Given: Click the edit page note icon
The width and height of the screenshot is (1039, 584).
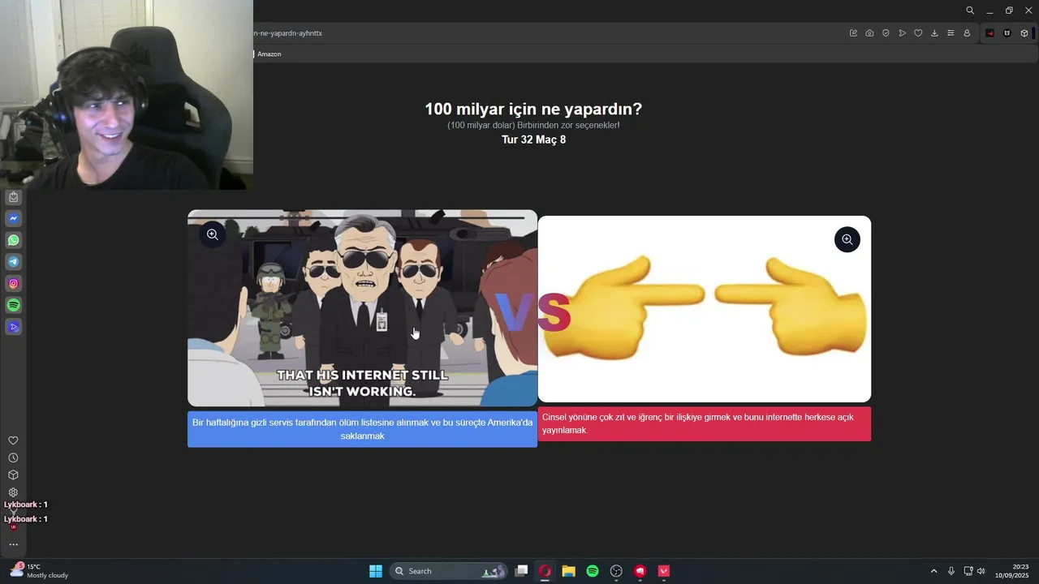Looking at the screenshot, I should tap(853, 33).
